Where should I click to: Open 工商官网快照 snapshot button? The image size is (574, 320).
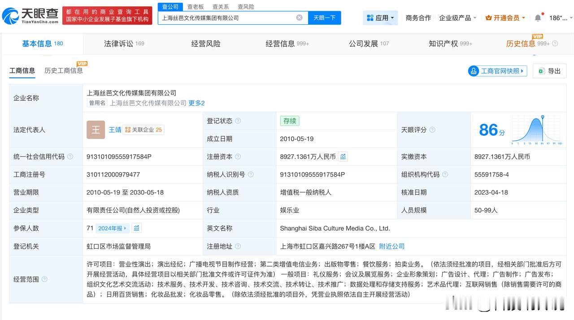point(497,71)
